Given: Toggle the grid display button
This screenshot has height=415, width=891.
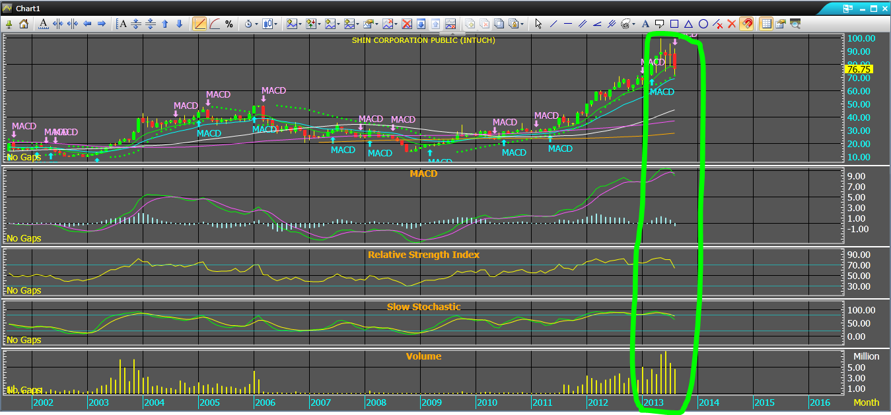Looking at the screenshot, I should tap(766, 24).
